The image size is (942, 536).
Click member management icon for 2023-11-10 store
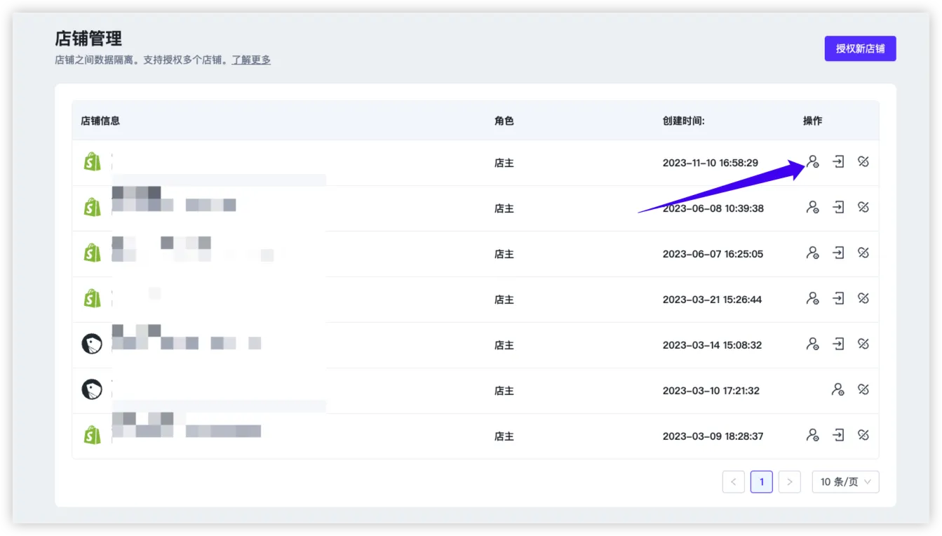pyautogui.click(x=812, y=162)
